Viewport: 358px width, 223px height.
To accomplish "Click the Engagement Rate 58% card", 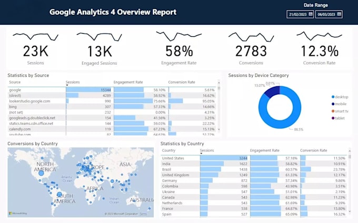I will pos(179,48).
